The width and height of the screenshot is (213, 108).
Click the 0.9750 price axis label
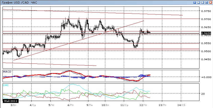coord(206,11)
